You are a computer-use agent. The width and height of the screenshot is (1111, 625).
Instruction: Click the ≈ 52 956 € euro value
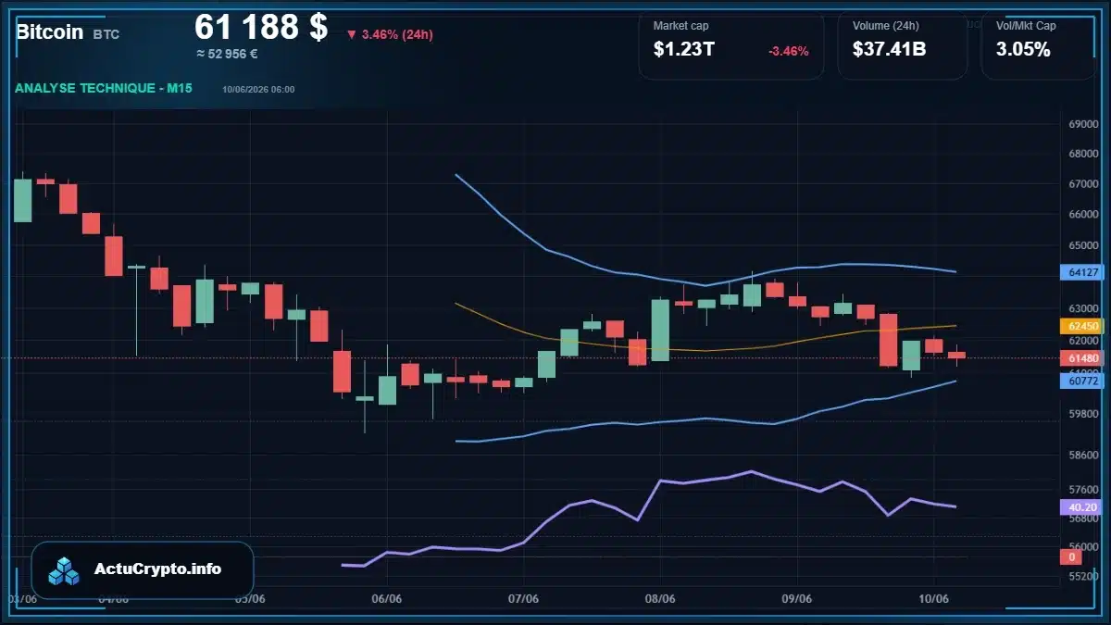227,54
